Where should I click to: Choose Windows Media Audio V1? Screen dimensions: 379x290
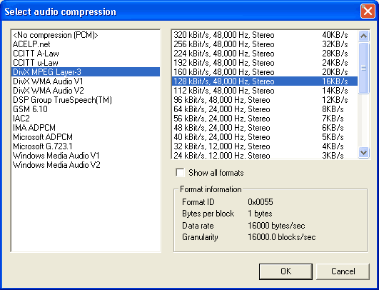[86, 155]
